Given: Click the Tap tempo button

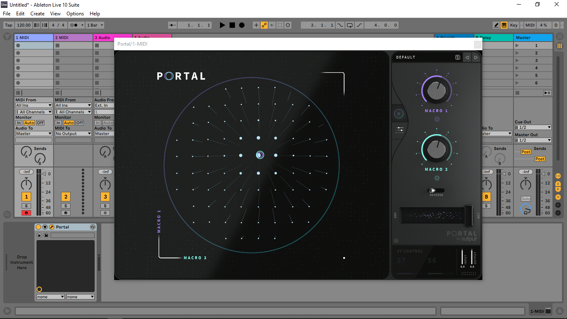Looking at the screenshot, I should click(x=8, y=25).
